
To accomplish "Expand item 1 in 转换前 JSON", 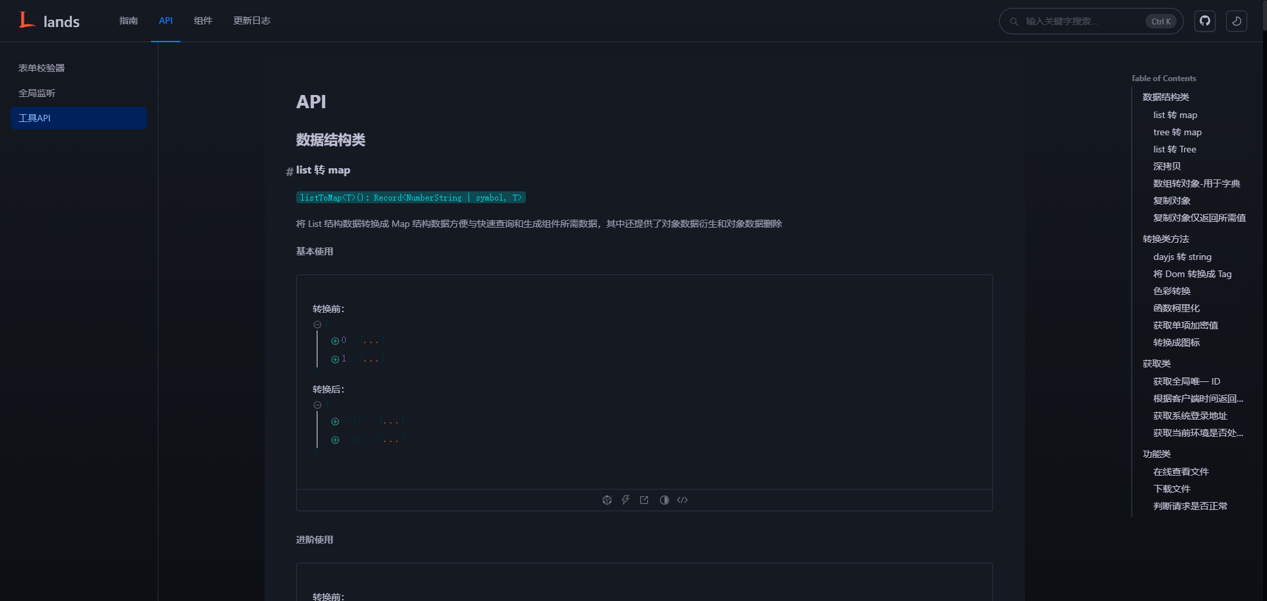I will point(335,360).
